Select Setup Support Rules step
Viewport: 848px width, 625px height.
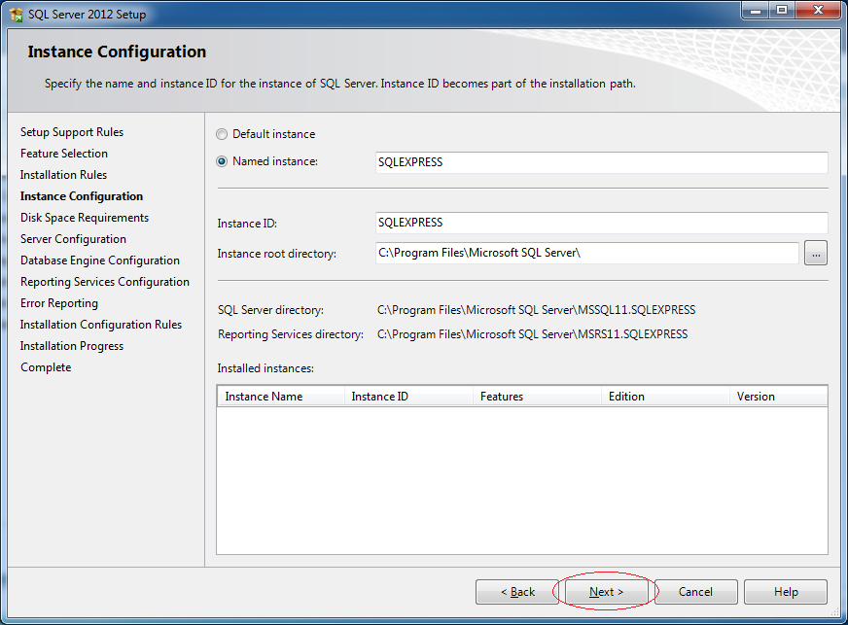point(72,132)
